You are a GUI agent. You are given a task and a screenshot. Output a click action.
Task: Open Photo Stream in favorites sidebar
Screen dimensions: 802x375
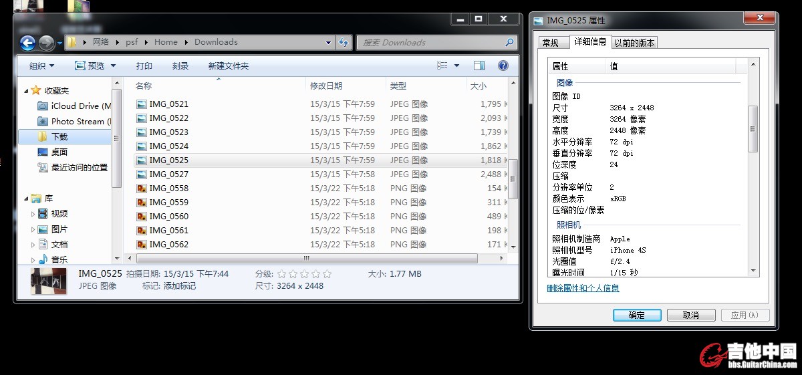coord(75,121)
